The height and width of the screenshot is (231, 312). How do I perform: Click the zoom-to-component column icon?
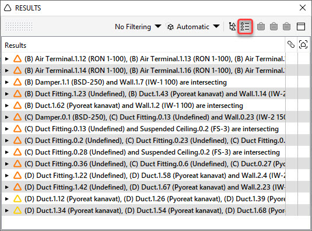point(303,44)
